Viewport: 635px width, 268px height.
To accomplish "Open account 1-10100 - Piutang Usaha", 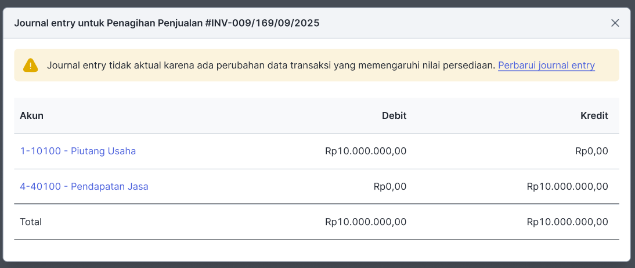I will (x=78, y=151).
